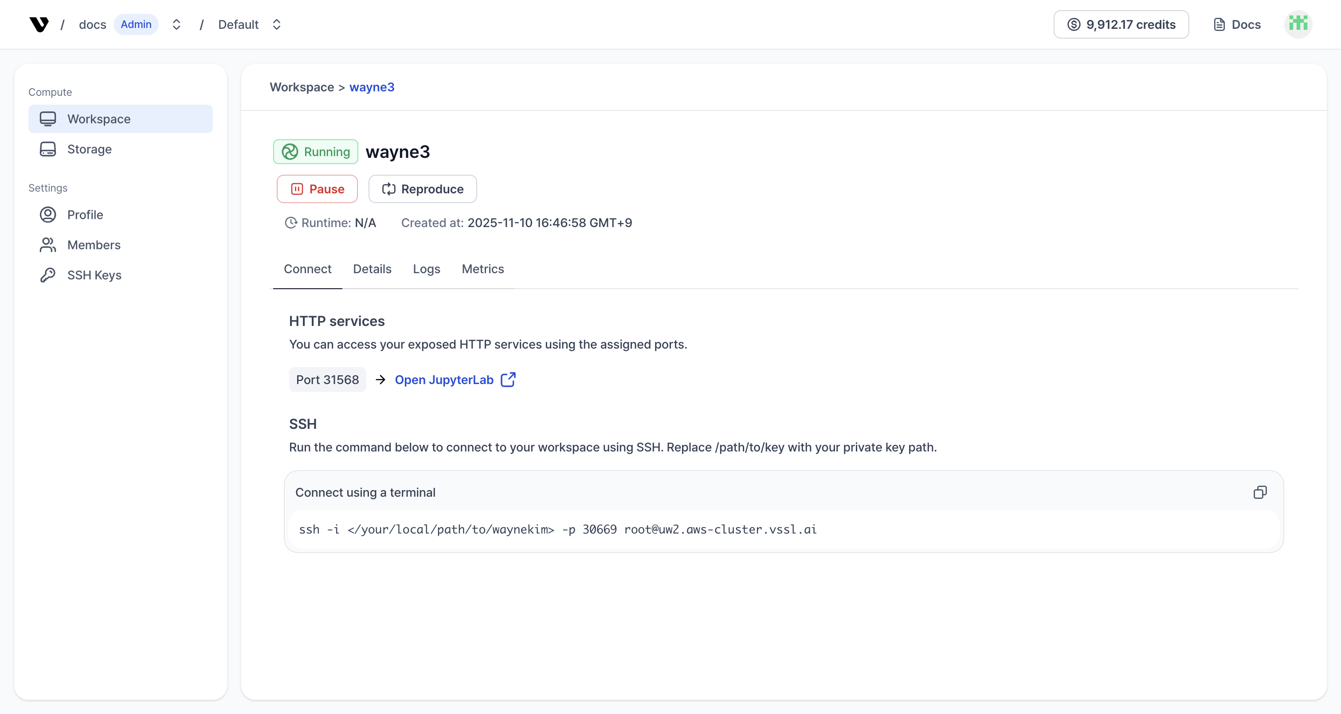Switch to the Metrics tab
The height and width of the screenshot is (714, 1341).
[482, 269]
